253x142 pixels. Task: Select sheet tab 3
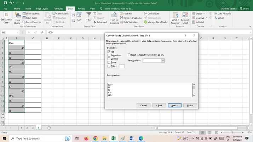pos(33,128)
